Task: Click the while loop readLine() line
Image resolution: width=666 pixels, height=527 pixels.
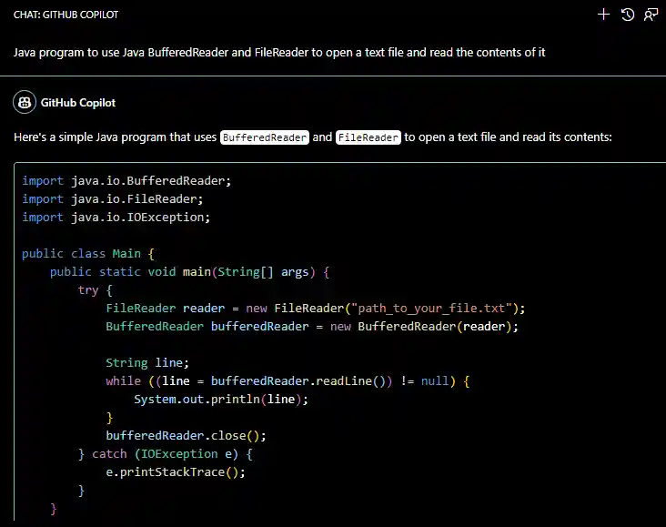Action: click(288, 381)
